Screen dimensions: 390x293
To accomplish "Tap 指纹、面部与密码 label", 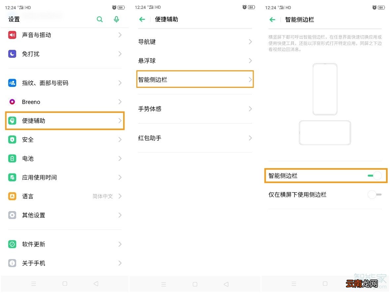I will point(45,83).
